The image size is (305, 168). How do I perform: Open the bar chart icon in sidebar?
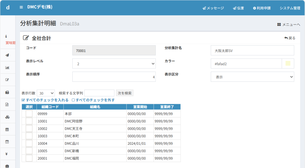pos(7,67)
